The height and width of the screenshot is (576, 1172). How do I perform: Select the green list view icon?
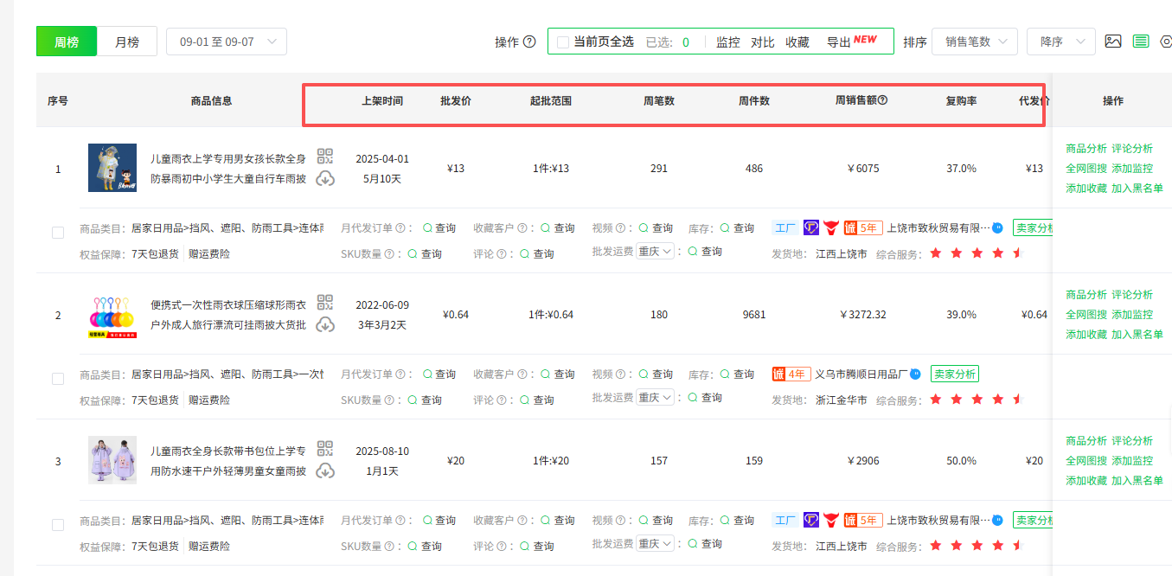pyautogui.click(x=1141, y=42)
